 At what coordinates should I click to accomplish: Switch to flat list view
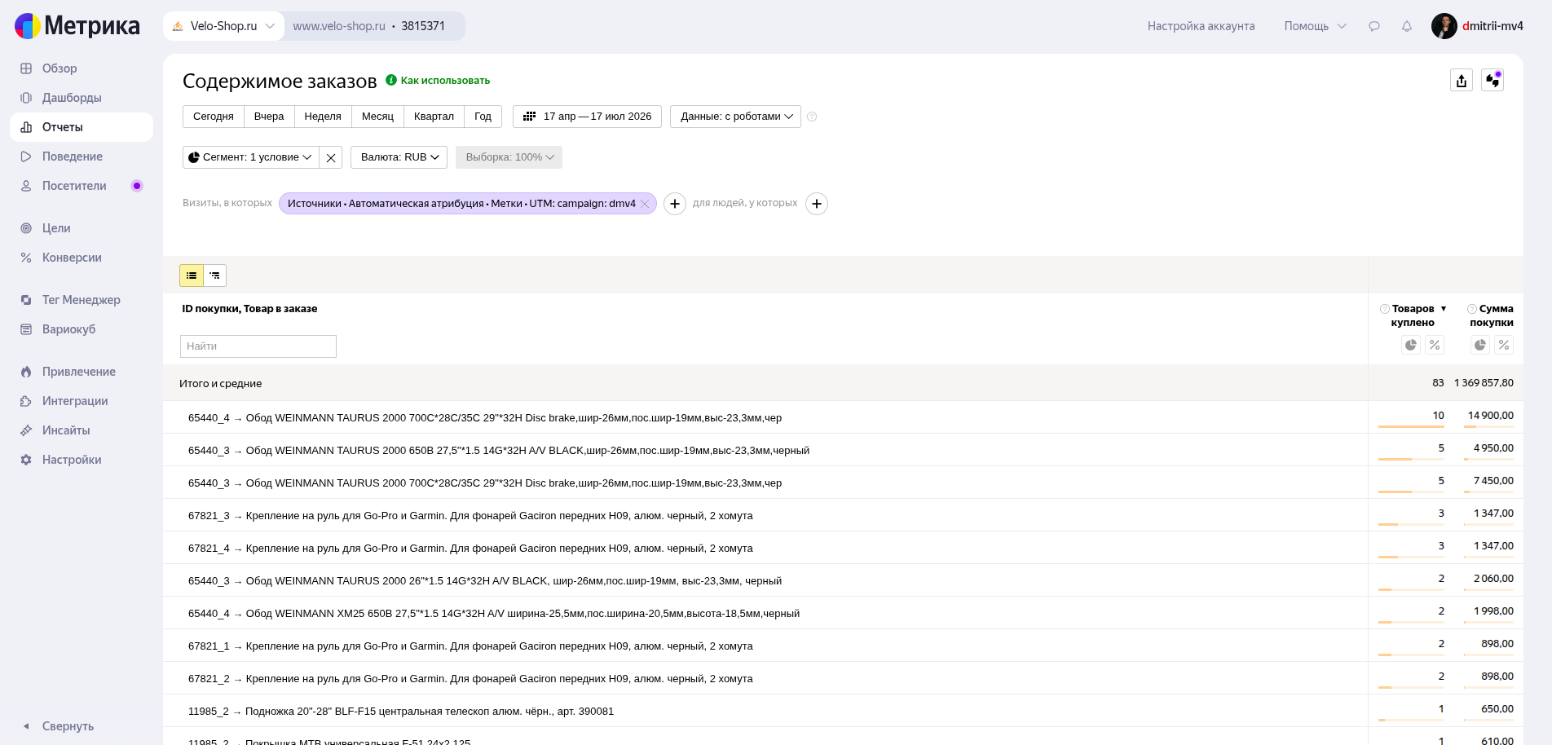click(192, 276)
